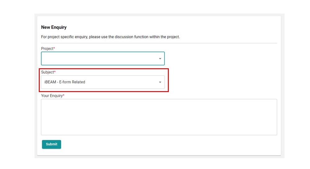Select the 'iBEAM - E-form Related' subject value
310x169 pixels.
65,82
